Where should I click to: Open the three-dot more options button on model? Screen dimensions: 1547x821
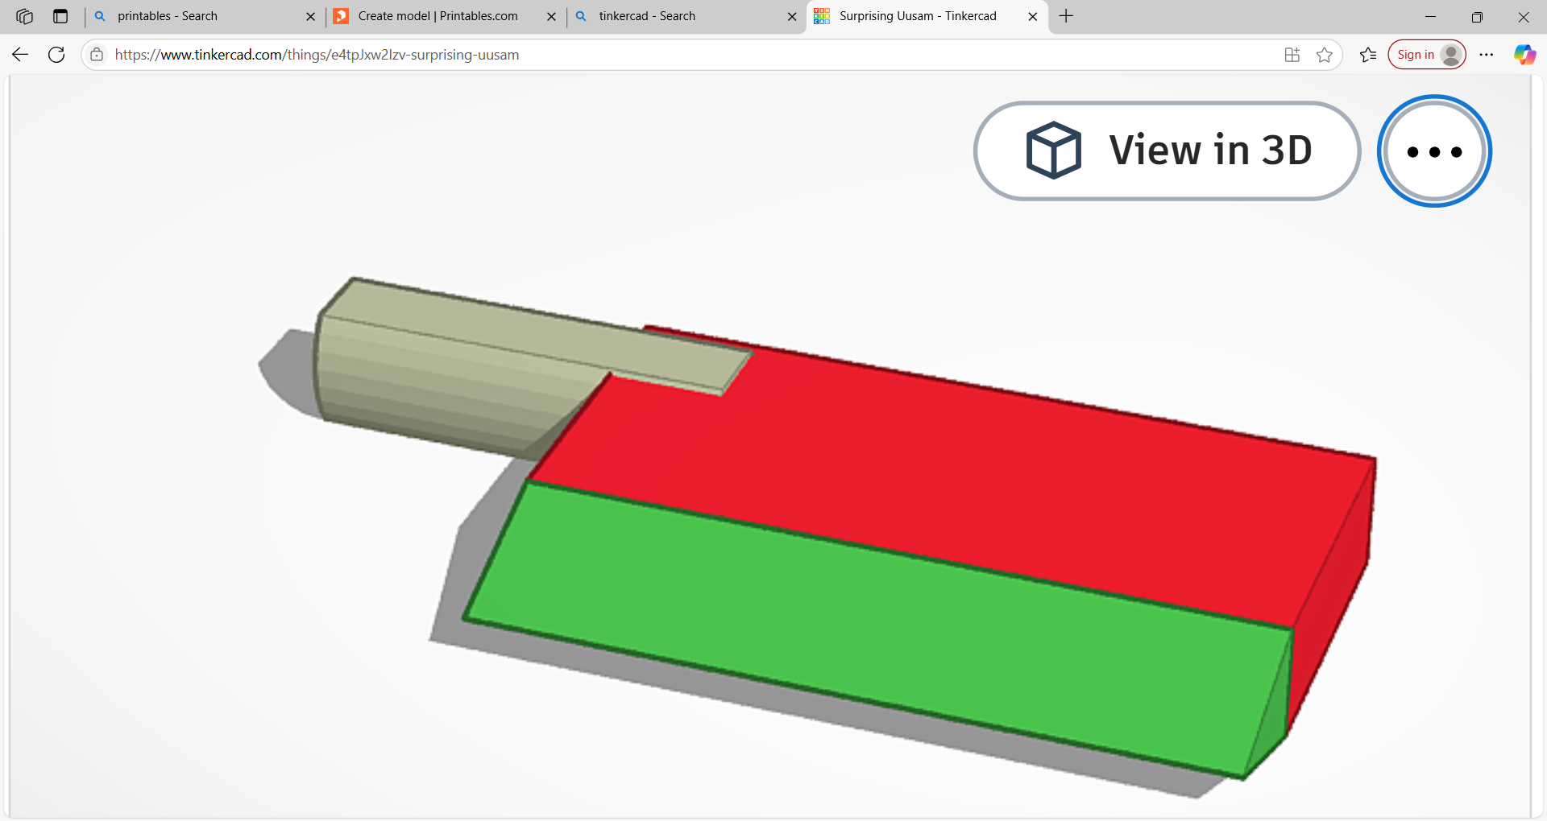click(x=1434, y=151)
